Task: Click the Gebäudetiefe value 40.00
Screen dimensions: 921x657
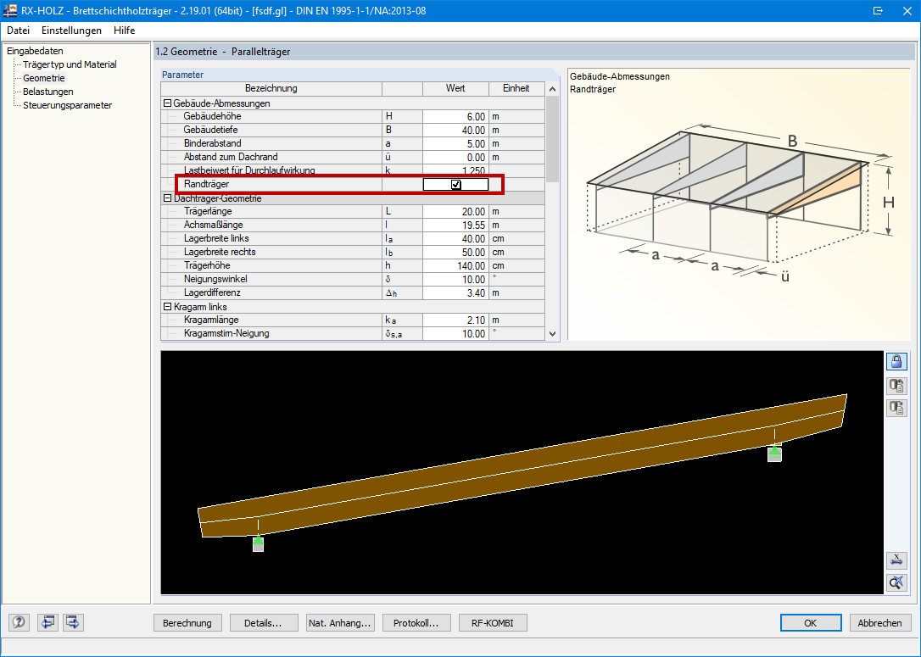Action: coord(455,131)
